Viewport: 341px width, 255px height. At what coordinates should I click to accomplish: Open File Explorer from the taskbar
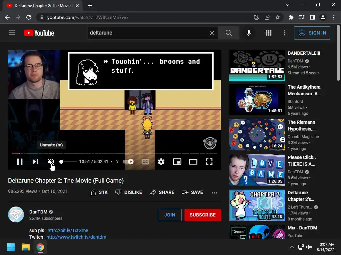[25, 247]
